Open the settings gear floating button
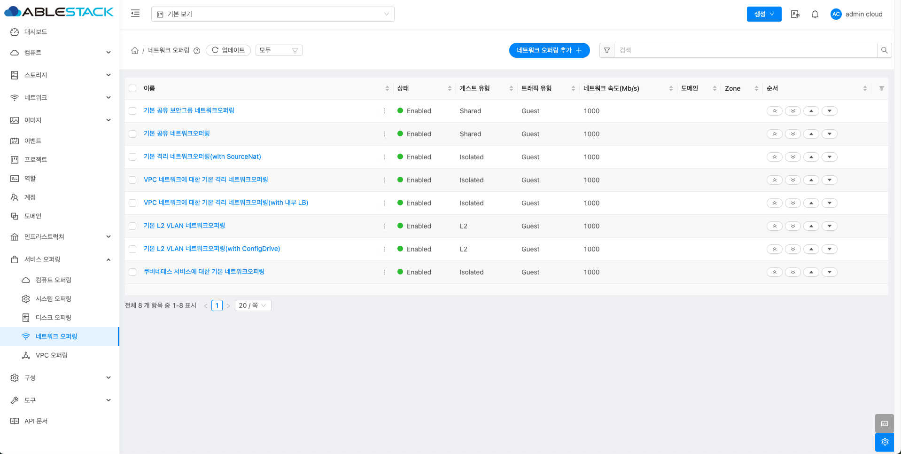The height and width of the screenshot is (454, 901). (885, 442)
